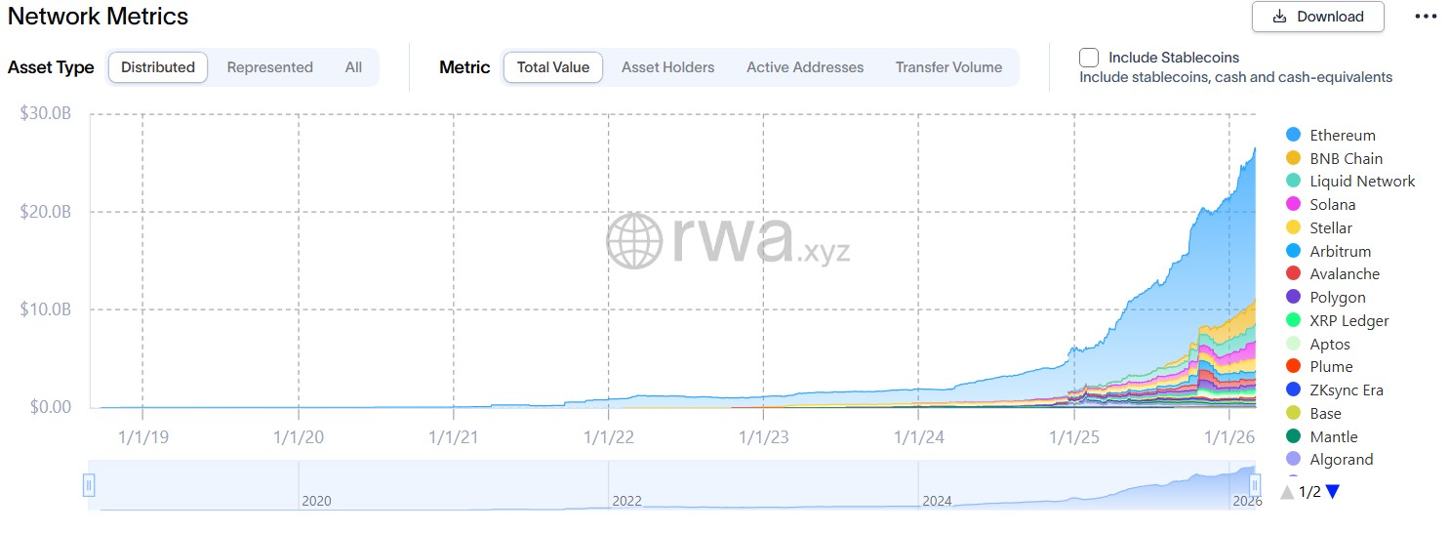Image resolution: width=1449 pixels, height=533 pixels.
Task: Download the Network Metrics chart data
Action: 1318,17
